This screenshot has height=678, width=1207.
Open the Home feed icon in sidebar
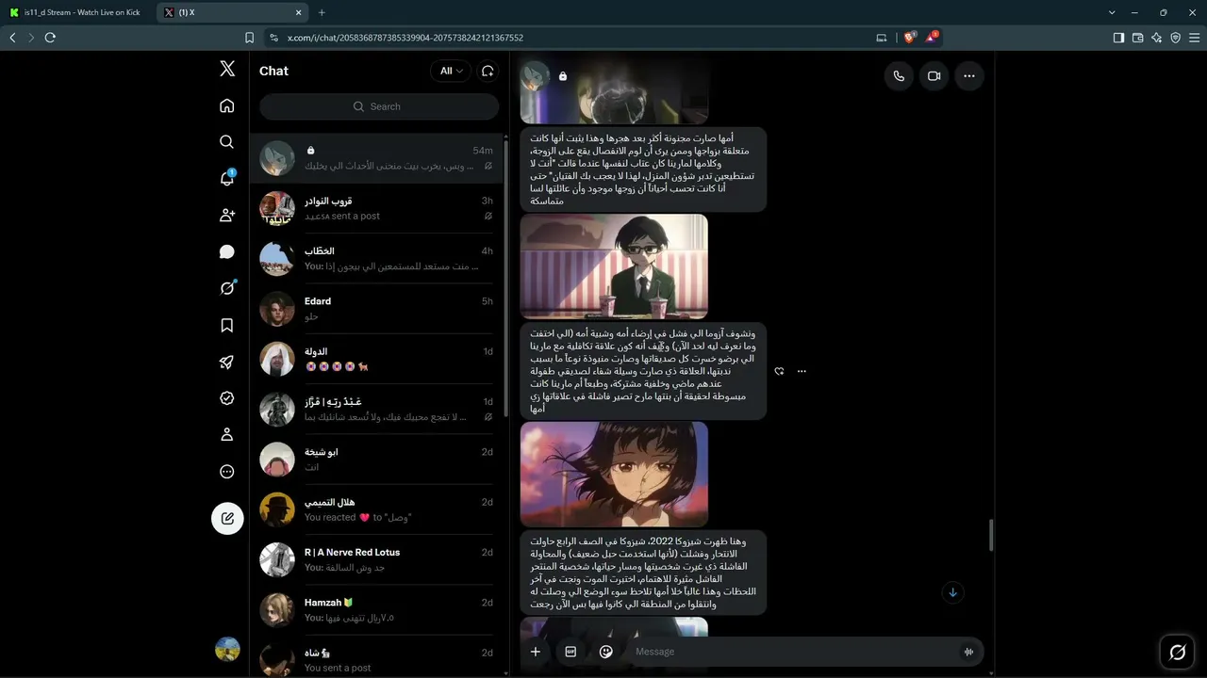tap(227, 105)
